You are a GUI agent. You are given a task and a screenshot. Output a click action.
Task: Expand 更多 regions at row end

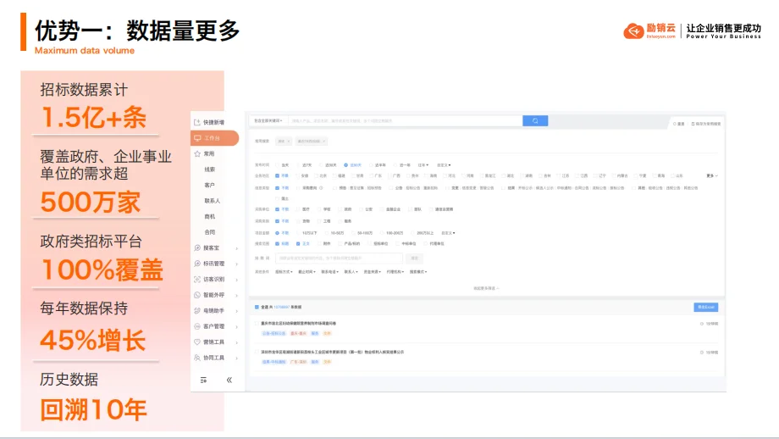(x=712, y=175)
